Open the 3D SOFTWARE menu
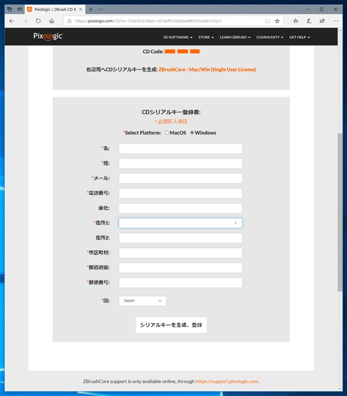Image resolution: width=347 pixels, height=396 pixels. point(178,37)
